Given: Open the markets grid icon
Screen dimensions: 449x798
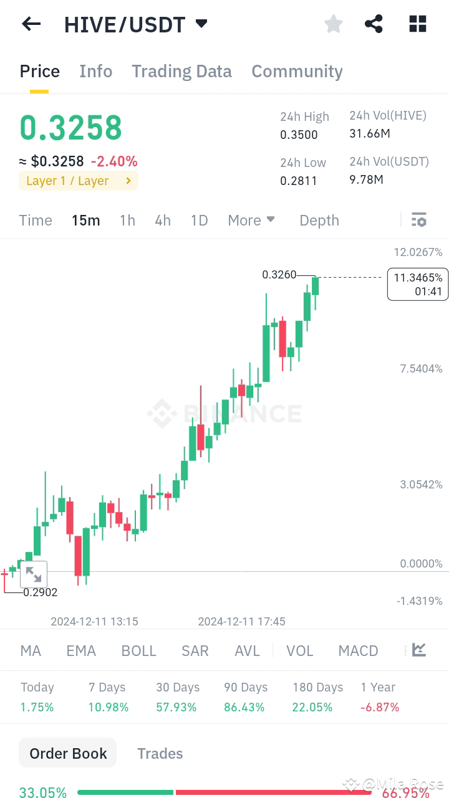Looking at the screenshot, I should [x=417, y=24].
